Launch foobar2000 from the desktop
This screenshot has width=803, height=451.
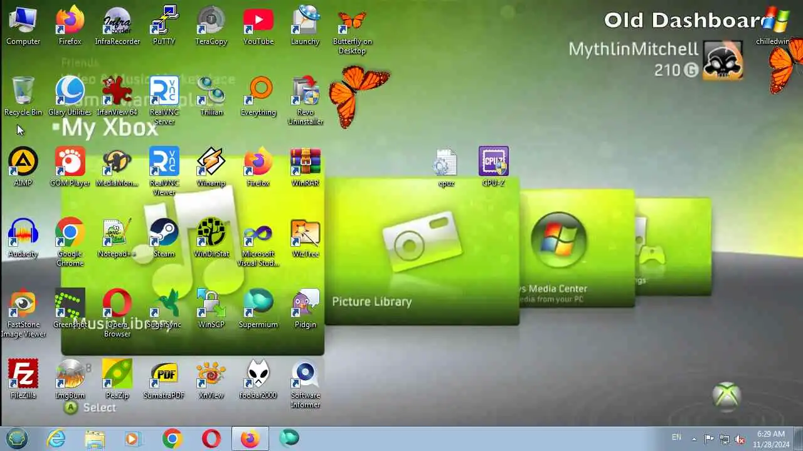(258, 380)
